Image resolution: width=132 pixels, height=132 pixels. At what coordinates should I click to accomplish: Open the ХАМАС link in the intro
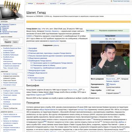pos(29,36)
